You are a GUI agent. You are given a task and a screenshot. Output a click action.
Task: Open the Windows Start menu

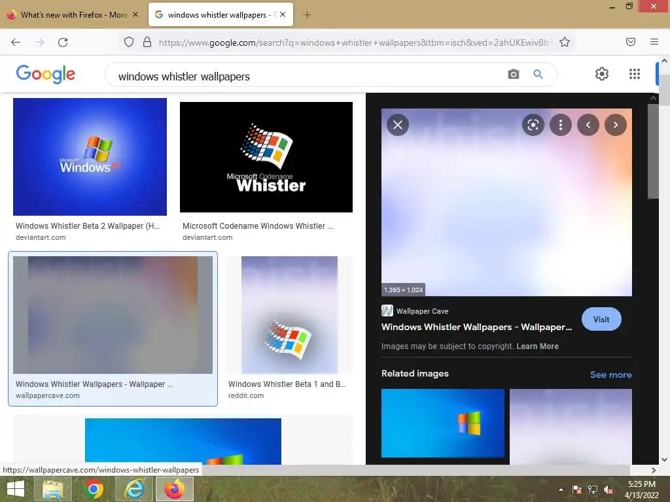(16, 489)
